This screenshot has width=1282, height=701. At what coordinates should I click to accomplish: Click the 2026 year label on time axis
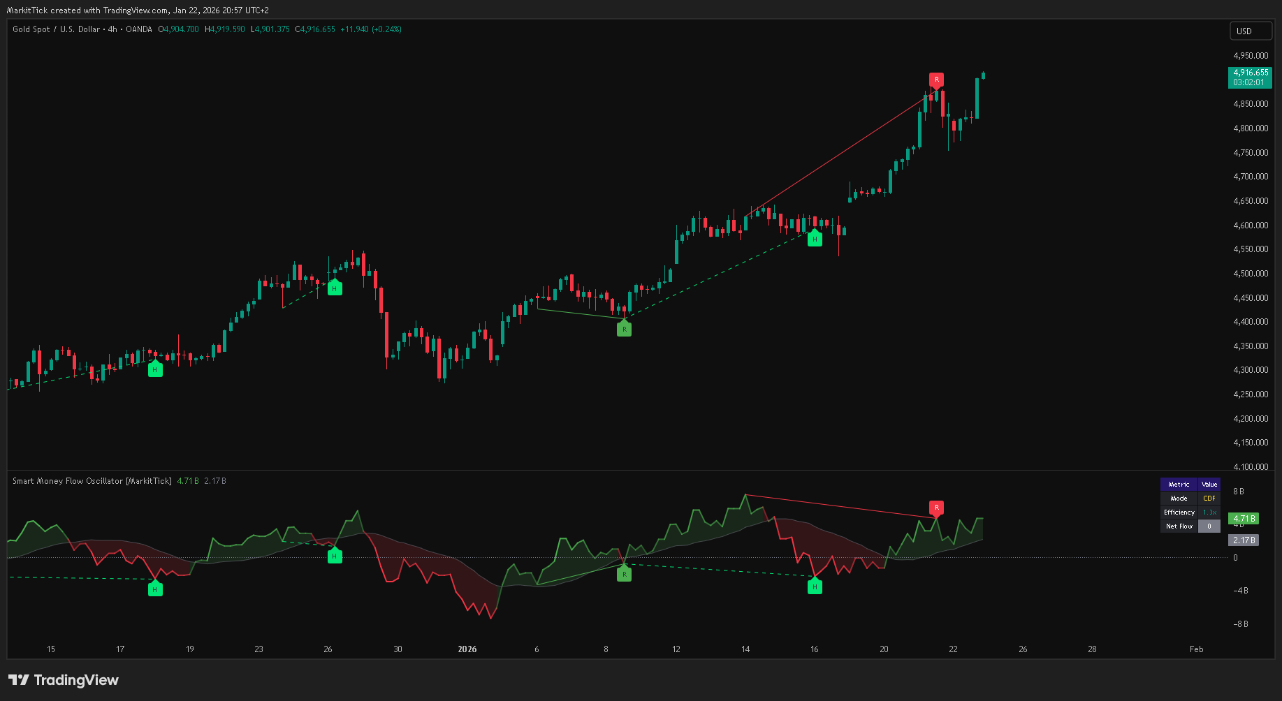467,649
